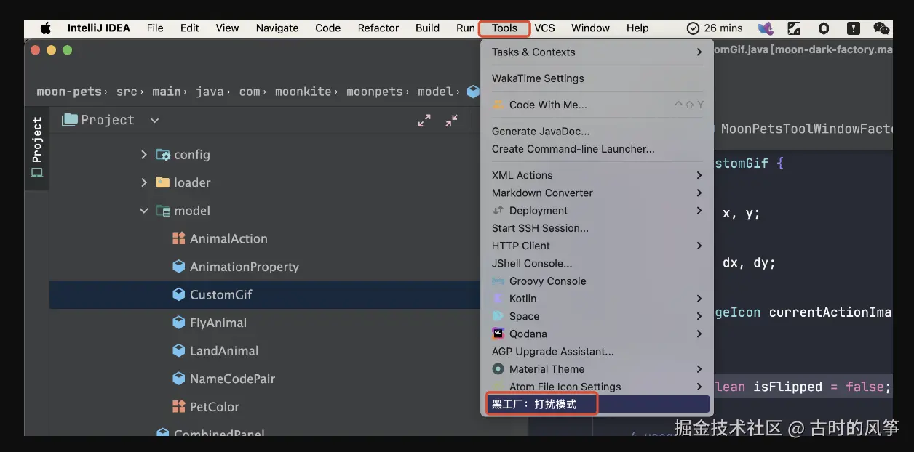Open XML Actions submenu
Viewport: 914px width, 452px height.
pyautogui.click(x=597, y=175)
